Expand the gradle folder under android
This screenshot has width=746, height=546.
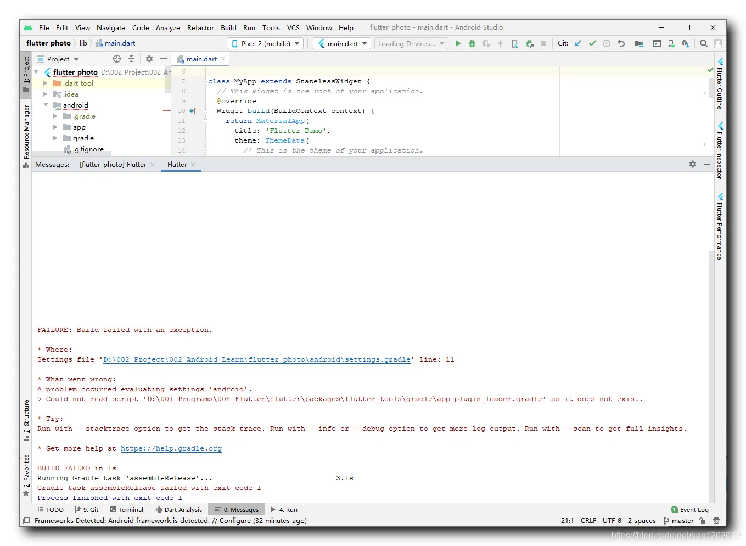(55, 138)
